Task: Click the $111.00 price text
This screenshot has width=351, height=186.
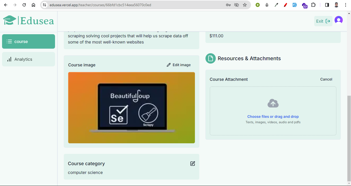Action: click(217, 36)
